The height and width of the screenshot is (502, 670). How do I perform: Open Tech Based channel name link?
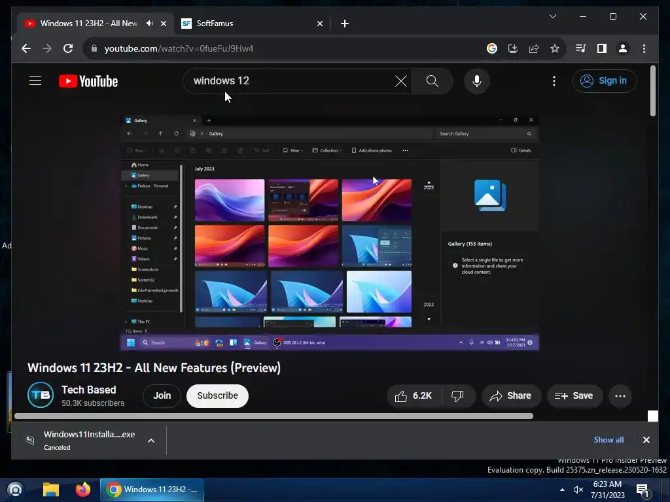(x=88, y=390)
